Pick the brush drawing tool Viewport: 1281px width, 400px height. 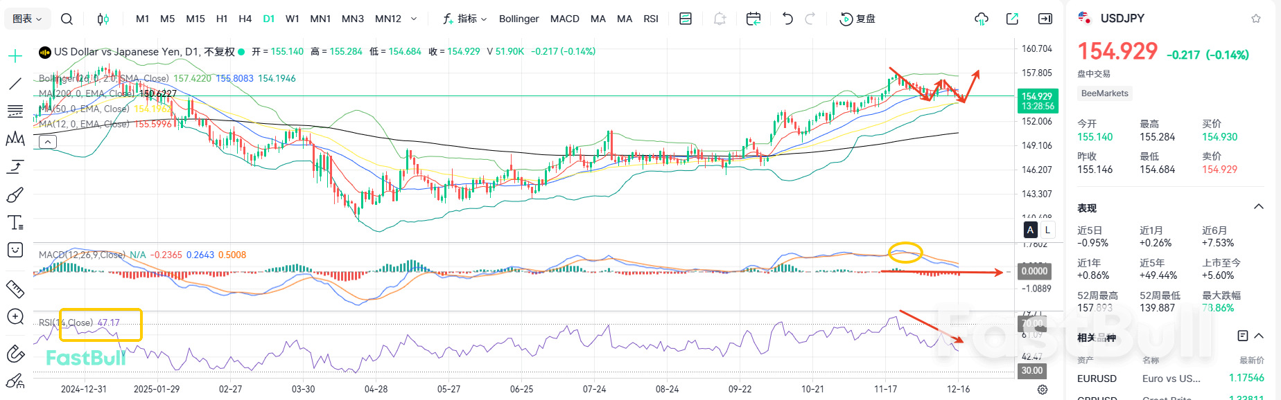click(15, 195)
